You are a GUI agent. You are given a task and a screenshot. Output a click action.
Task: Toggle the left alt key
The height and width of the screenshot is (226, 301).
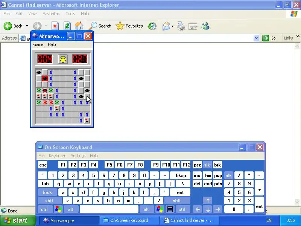(x=71, y=209)
